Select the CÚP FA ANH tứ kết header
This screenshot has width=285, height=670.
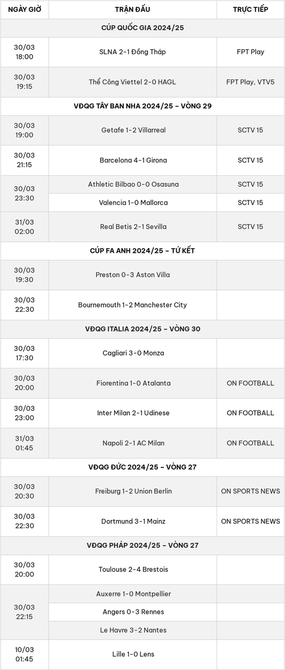(x=142, y=251)
